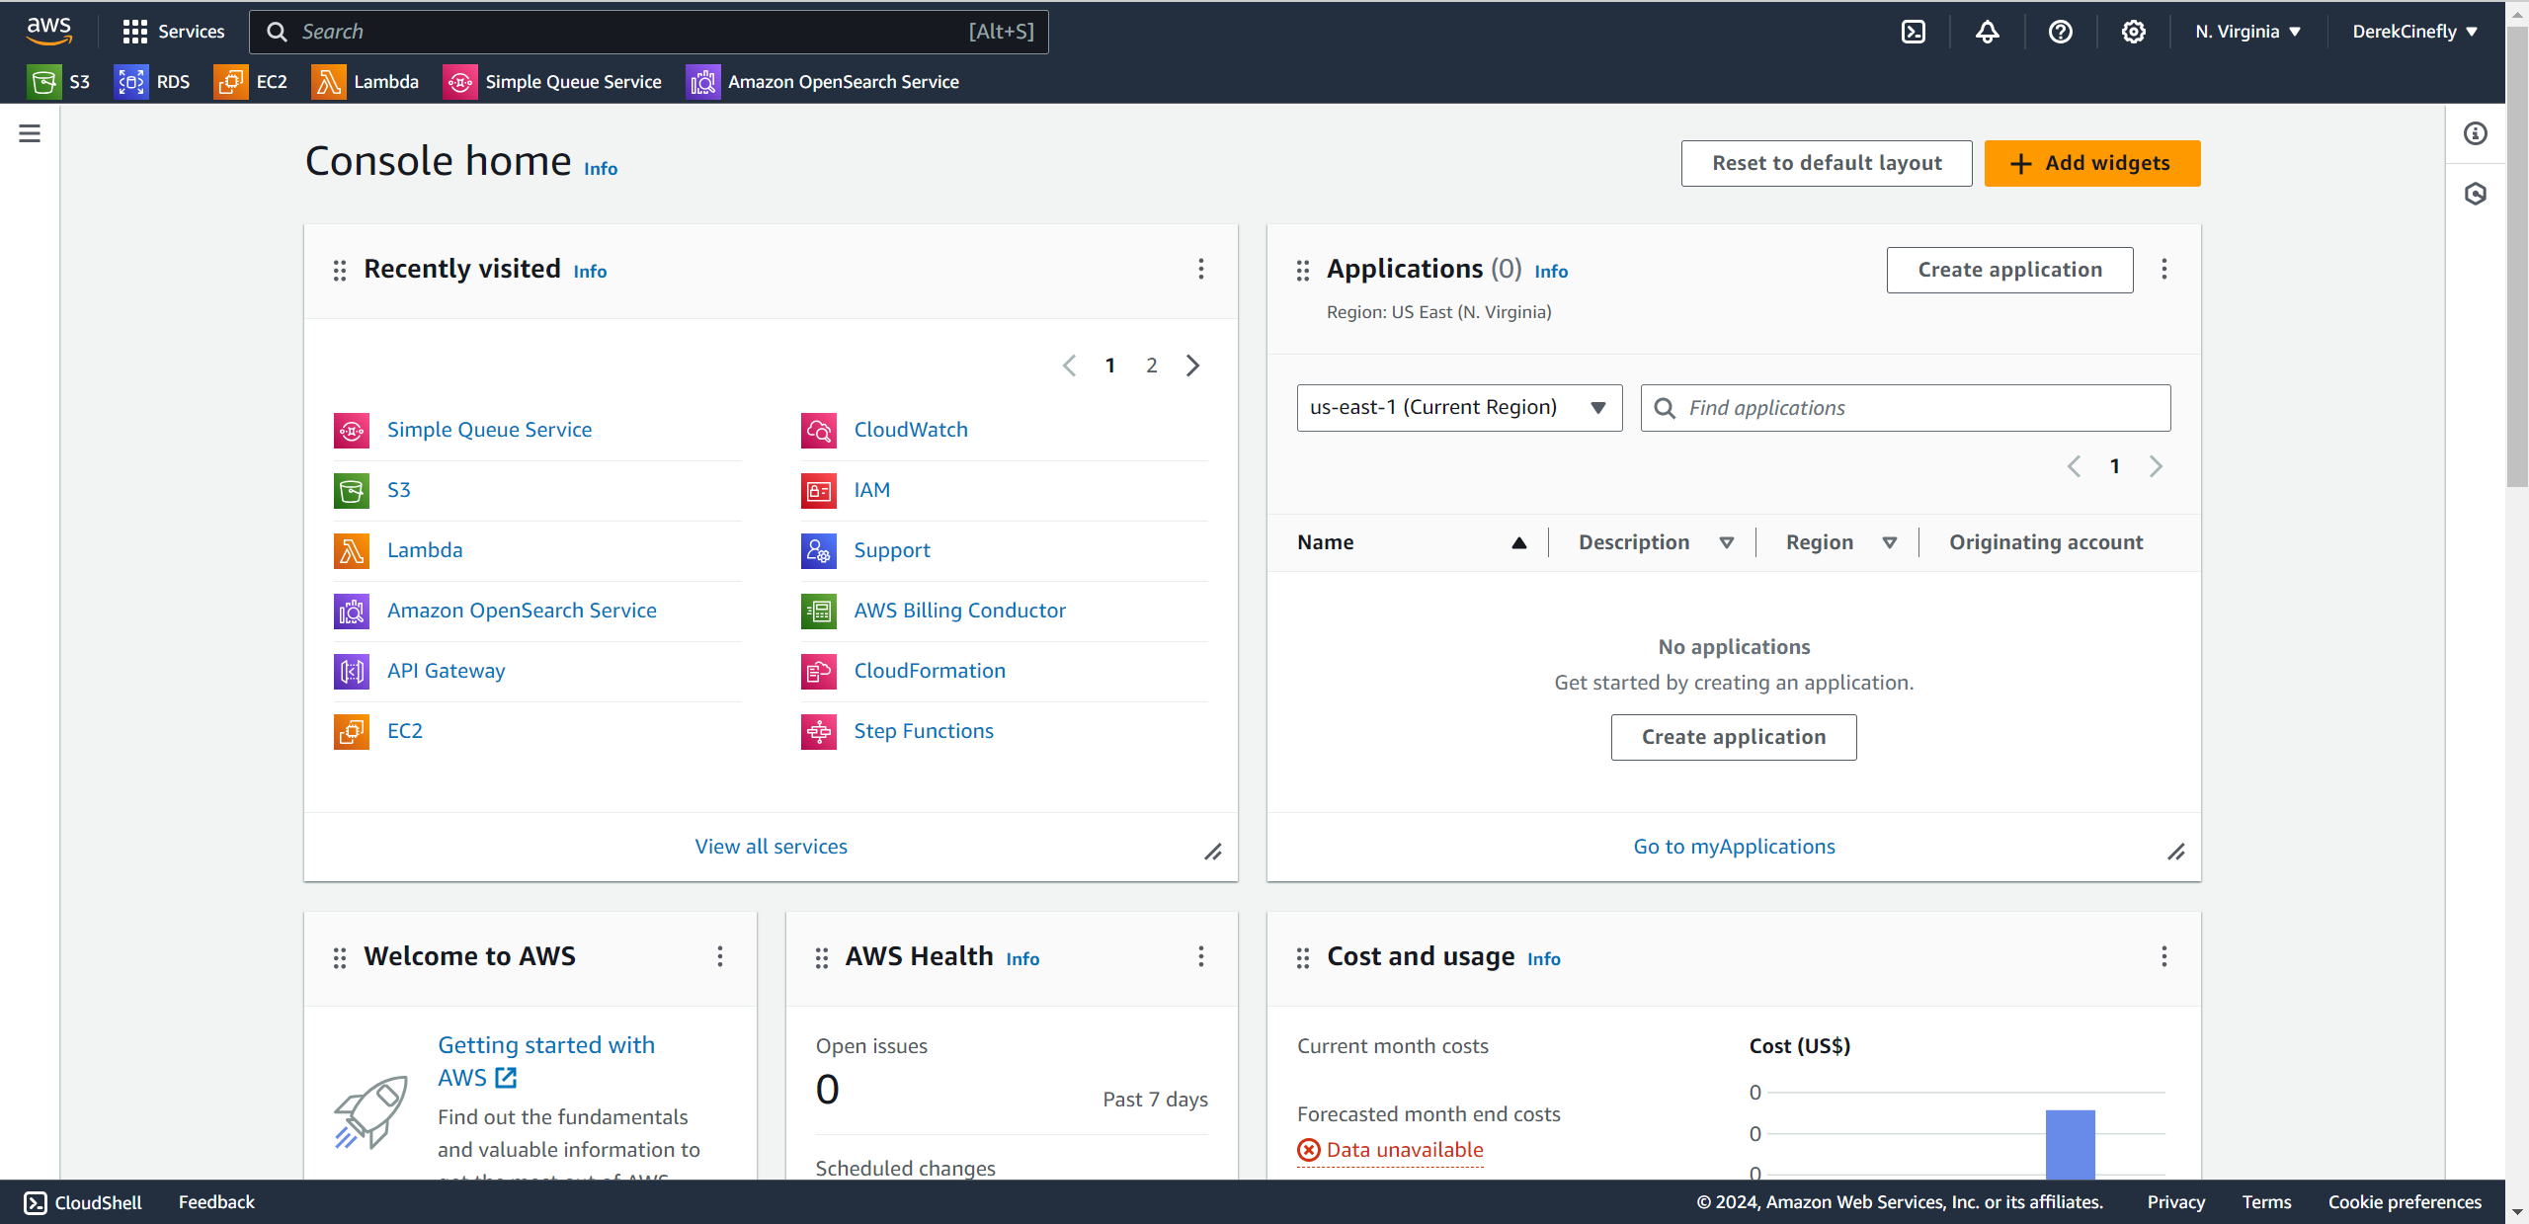2529x1224 pixels.
Task: Expand the left hamburger navigation menu
Action: [x=30, y=133]
